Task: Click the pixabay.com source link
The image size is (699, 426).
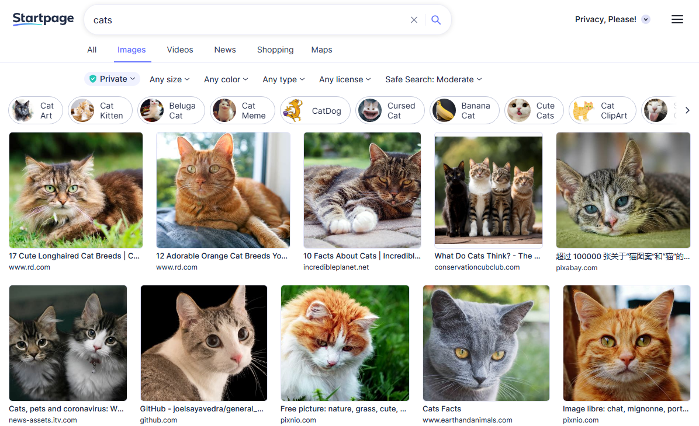Action: coord(577,267)
